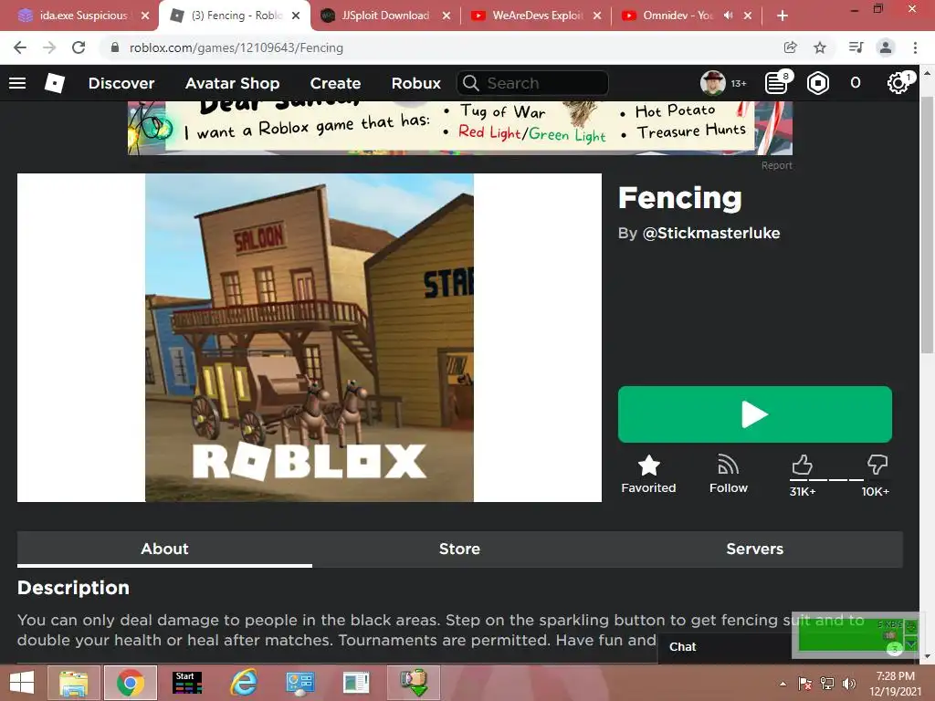
Task: Open a new browser tab
Action: pyautogui.click(x=783, y=16)
